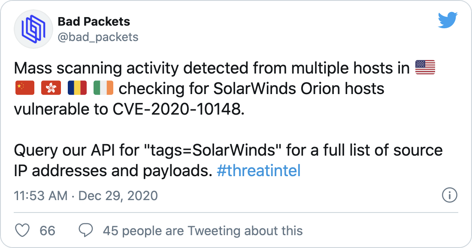Viewport: 472px width, 248px height.
Task: Click the speech bubble reply icon
Action: click(86, 230)
